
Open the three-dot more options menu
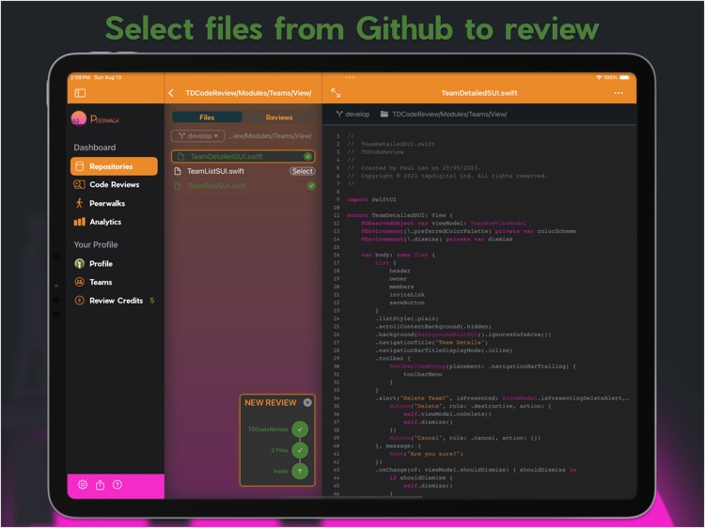(619, 93)
